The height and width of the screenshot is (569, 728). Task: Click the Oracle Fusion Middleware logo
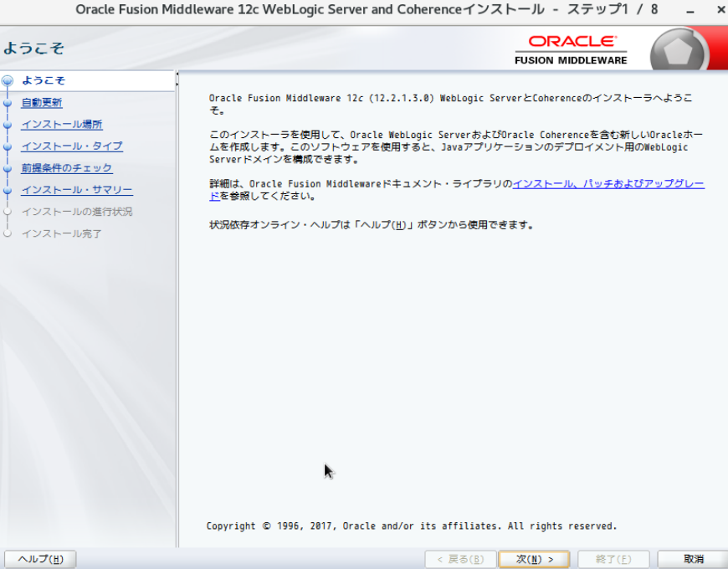click(x=571, y=50)
